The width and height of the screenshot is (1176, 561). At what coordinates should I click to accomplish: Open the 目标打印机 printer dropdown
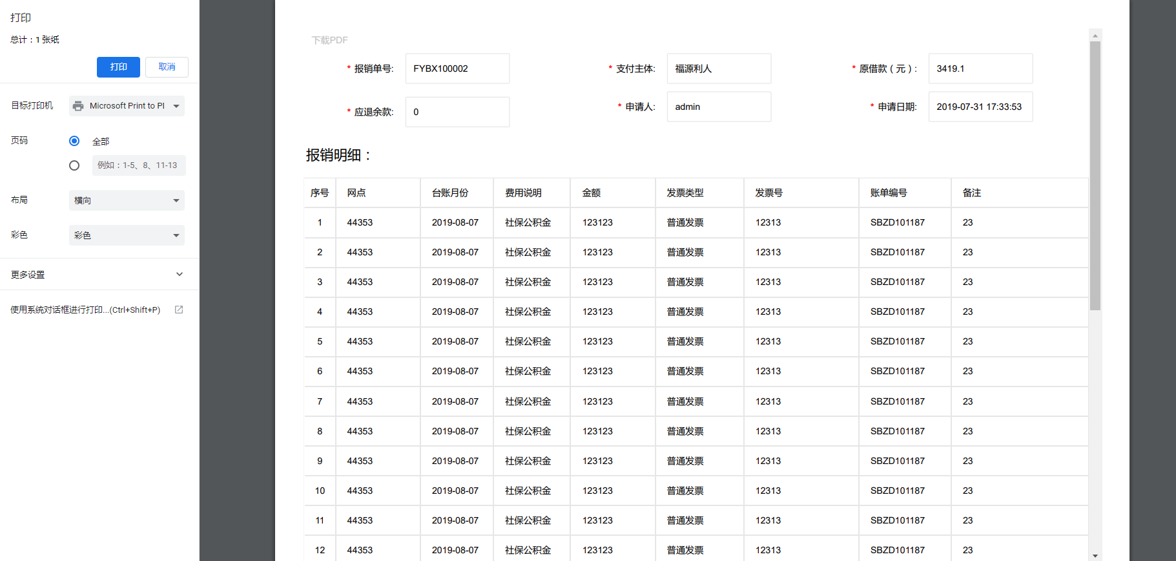click(127, 106)
